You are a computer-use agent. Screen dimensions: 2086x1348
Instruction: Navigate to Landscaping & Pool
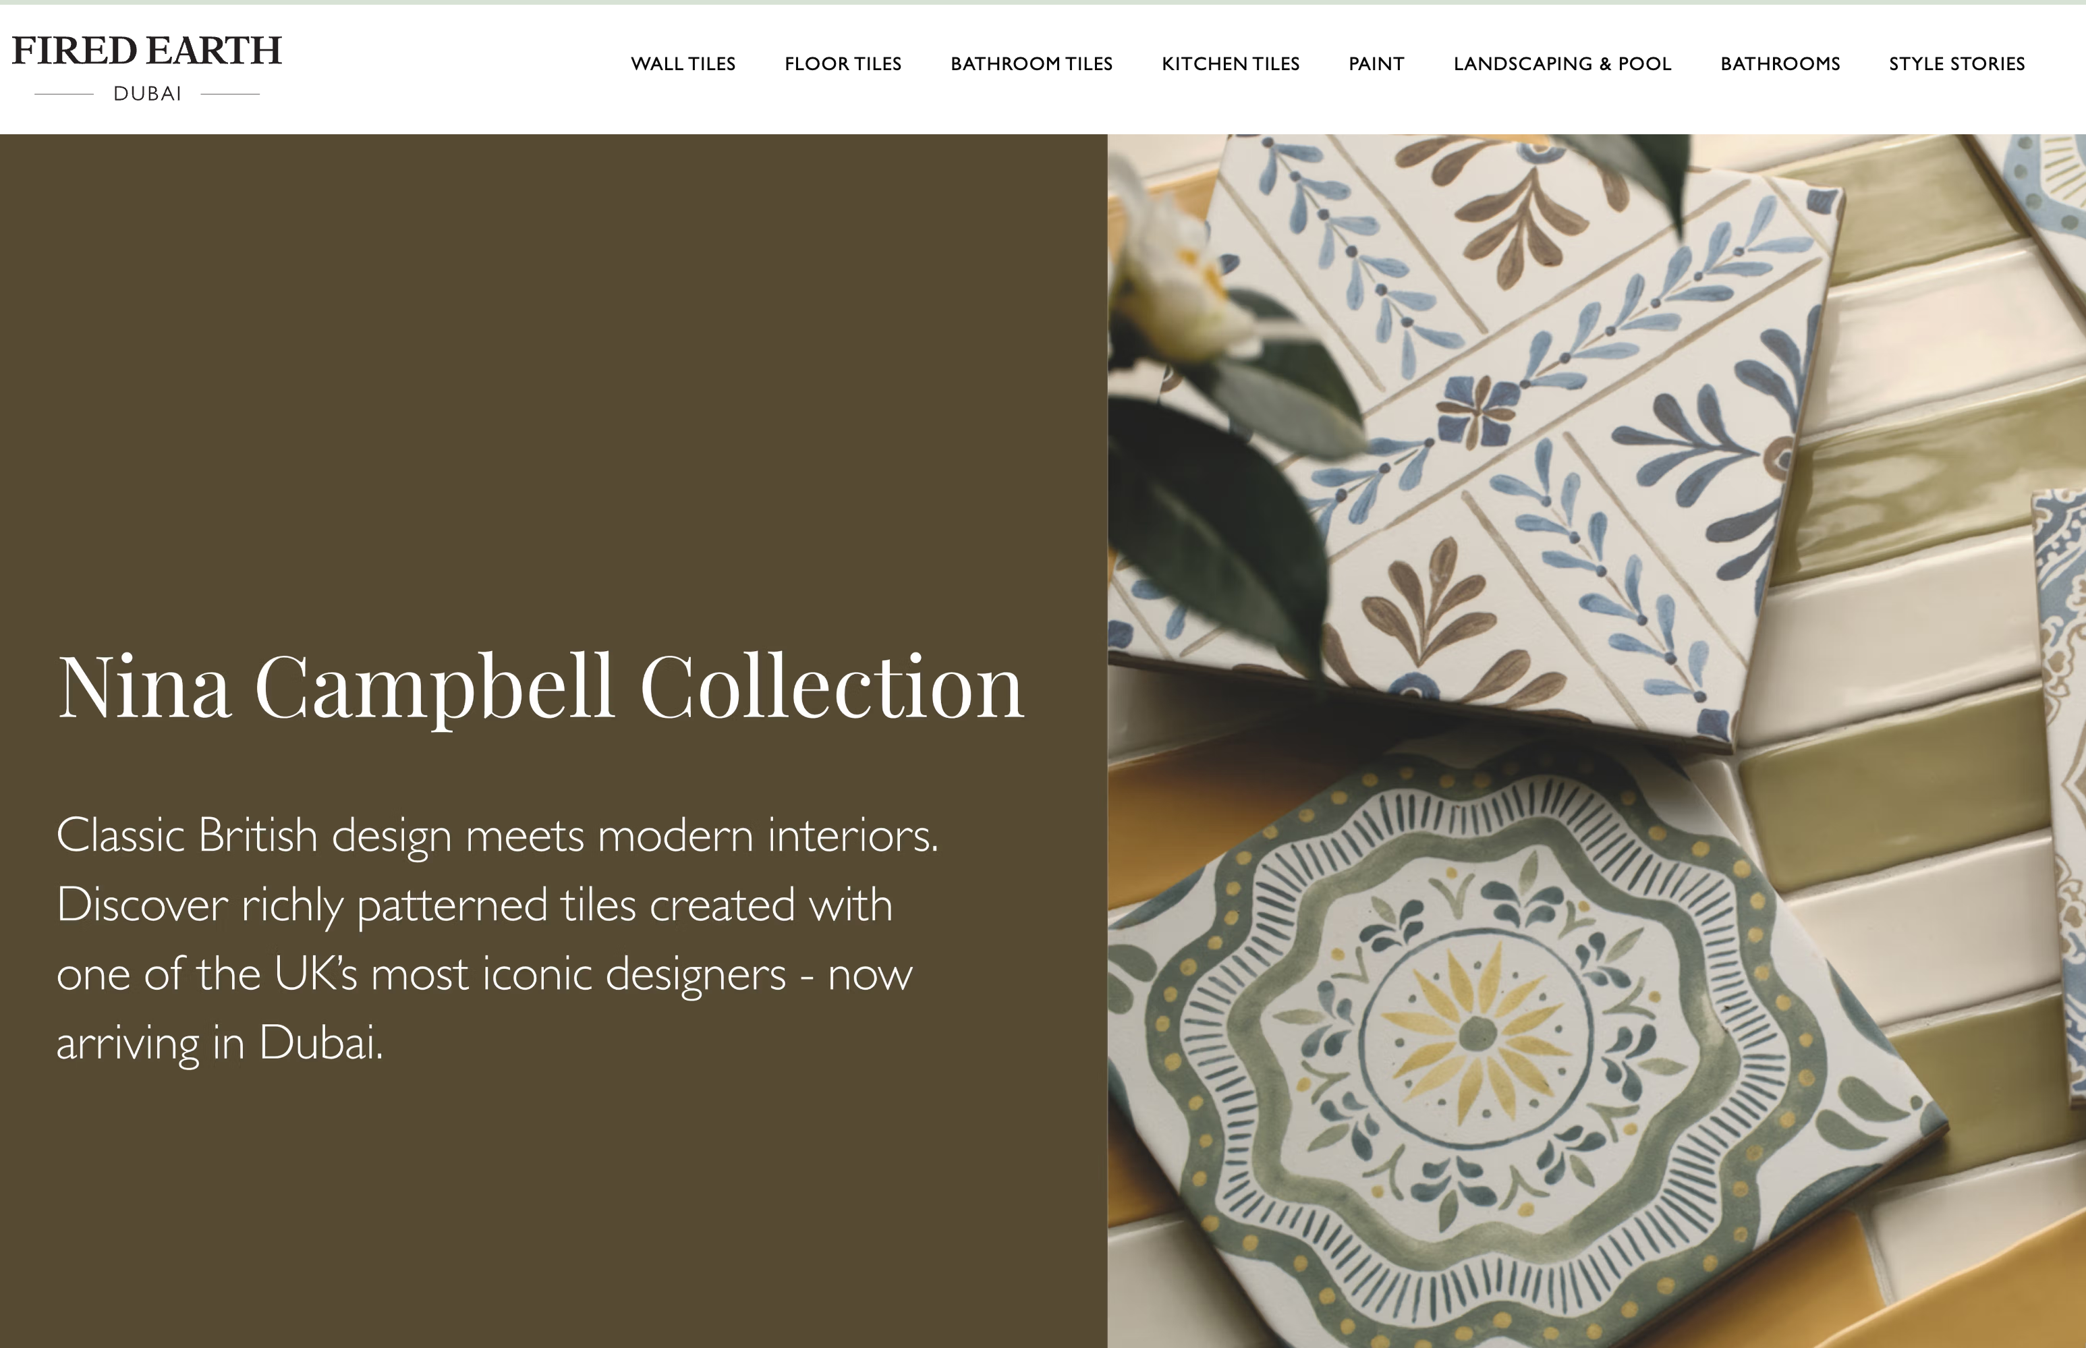1562,64
